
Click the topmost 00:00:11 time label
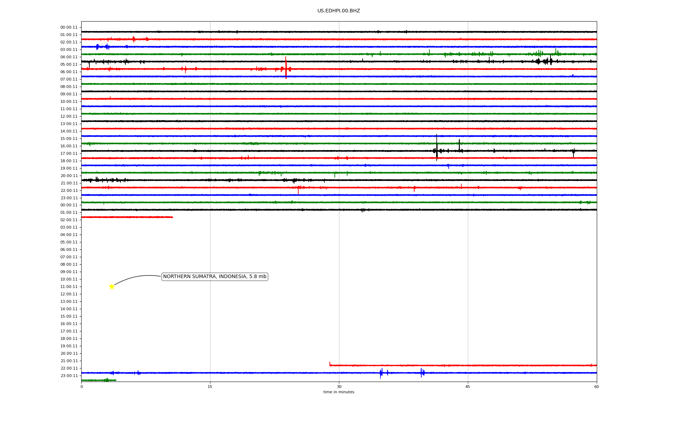pos(69,28)
